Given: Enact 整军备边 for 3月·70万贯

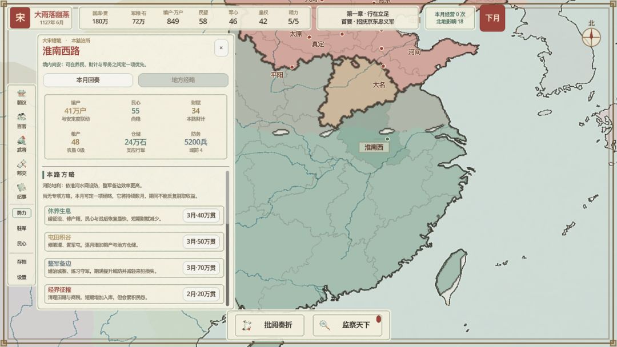Looking at the screenshot, I should [201, 268].
